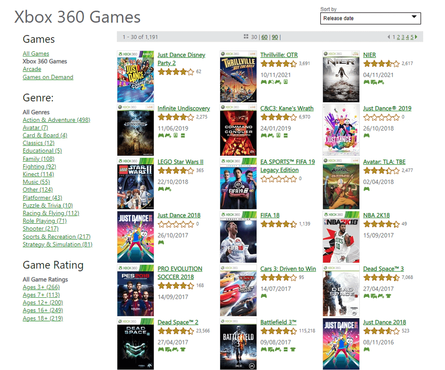Click the download icon under Thrillville: OTR
445x370 pixels.
pyautogui.click(x=286, y=82)
